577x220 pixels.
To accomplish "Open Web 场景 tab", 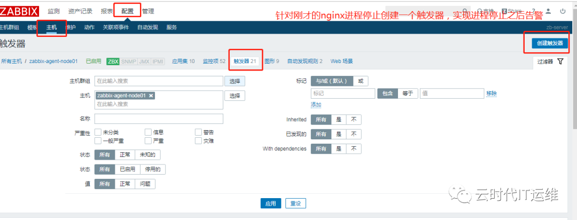I will pyautogui.click(x=341, y=61).
